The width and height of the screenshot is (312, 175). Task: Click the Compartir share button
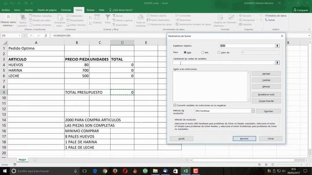click(x=301, y=10)
